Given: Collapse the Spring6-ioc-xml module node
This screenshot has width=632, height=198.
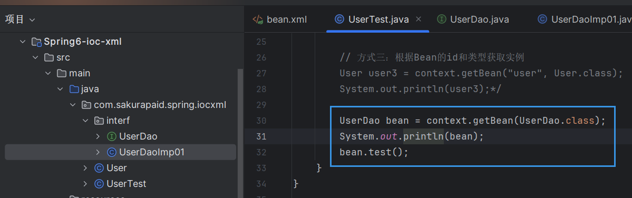Looking at the screenshot, I should (x=23, y=42).
